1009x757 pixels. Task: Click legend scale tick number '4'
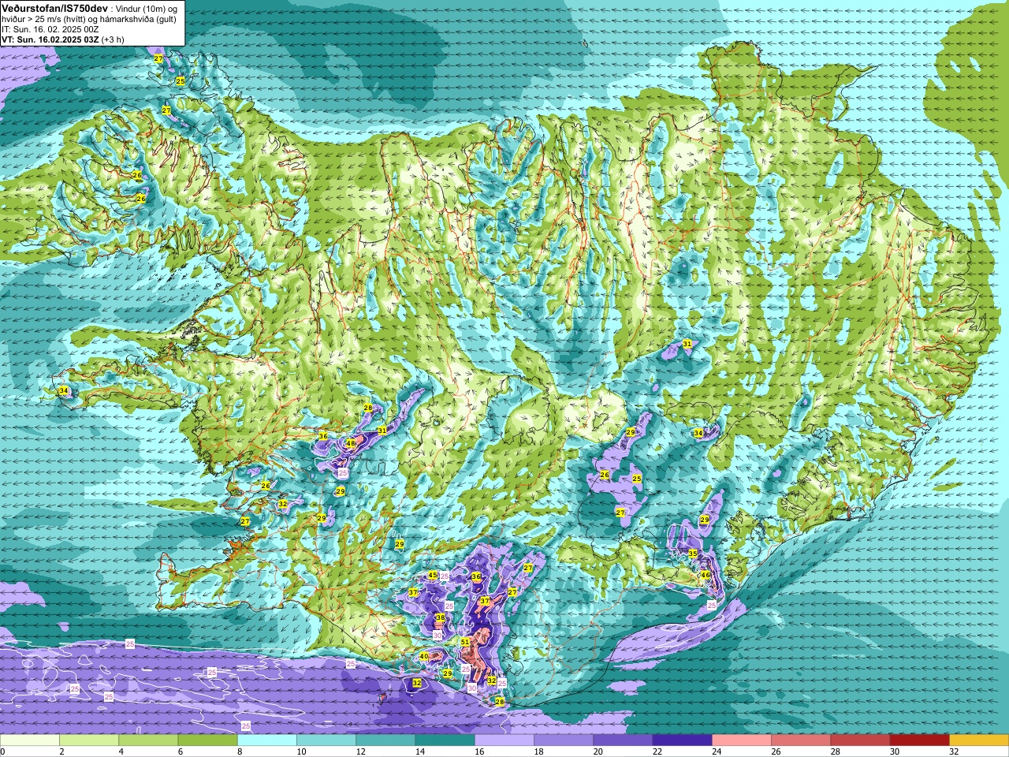pos(120,751)
